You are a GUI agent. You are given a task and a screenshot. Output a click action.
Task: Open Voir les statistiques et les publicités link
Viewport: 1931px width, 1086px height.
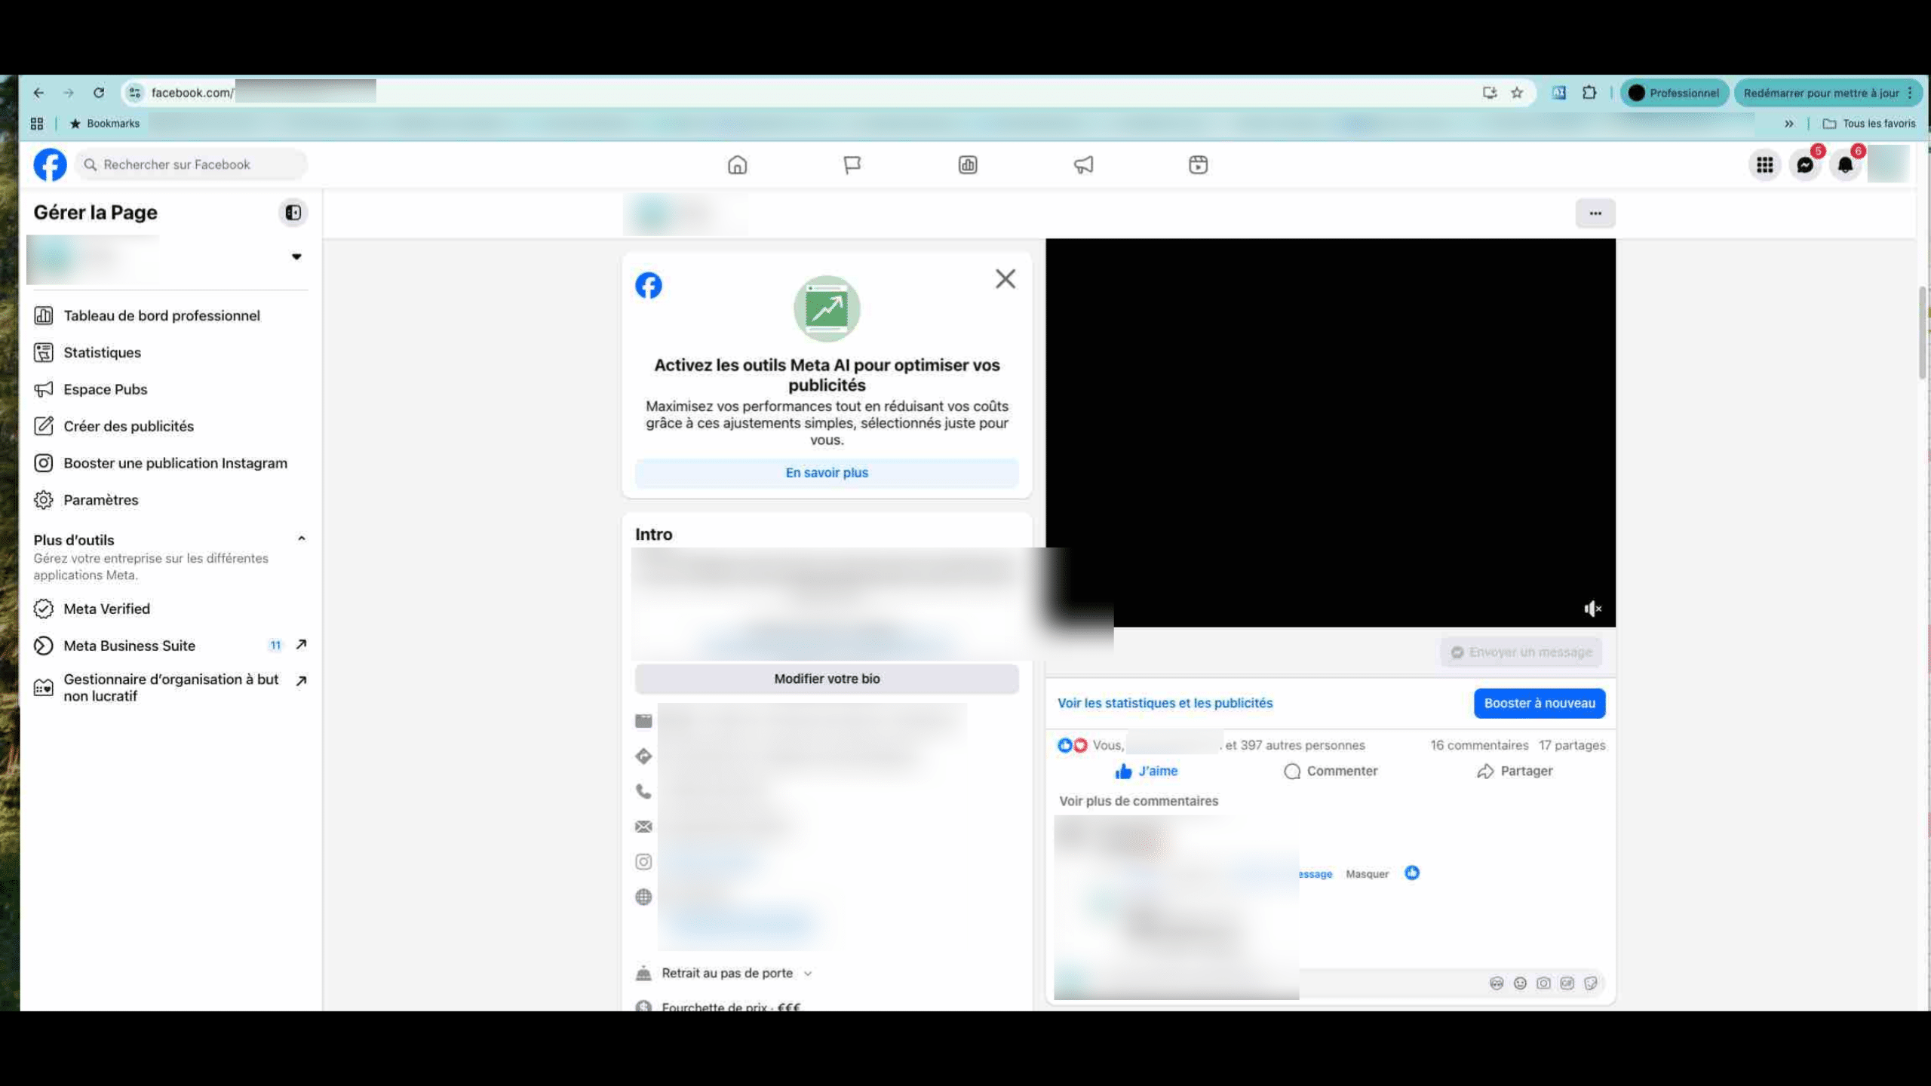click(1165, 703)
